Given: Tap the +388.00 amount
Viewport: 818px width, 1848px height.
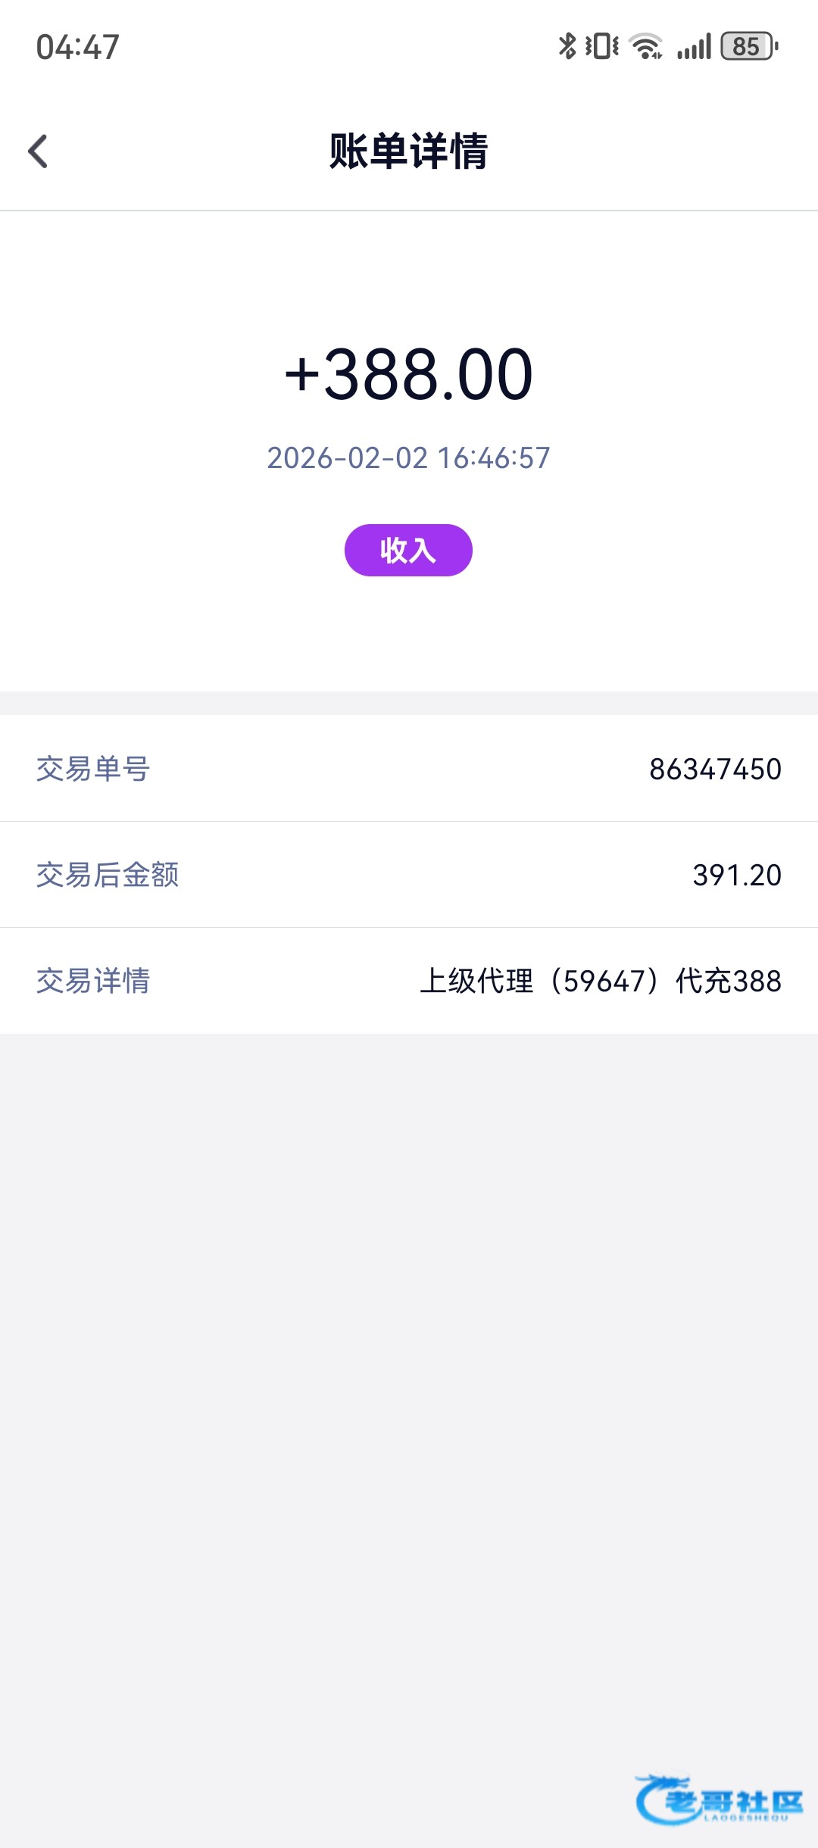Looking at the screenshot, I should (x=409, y=374).
